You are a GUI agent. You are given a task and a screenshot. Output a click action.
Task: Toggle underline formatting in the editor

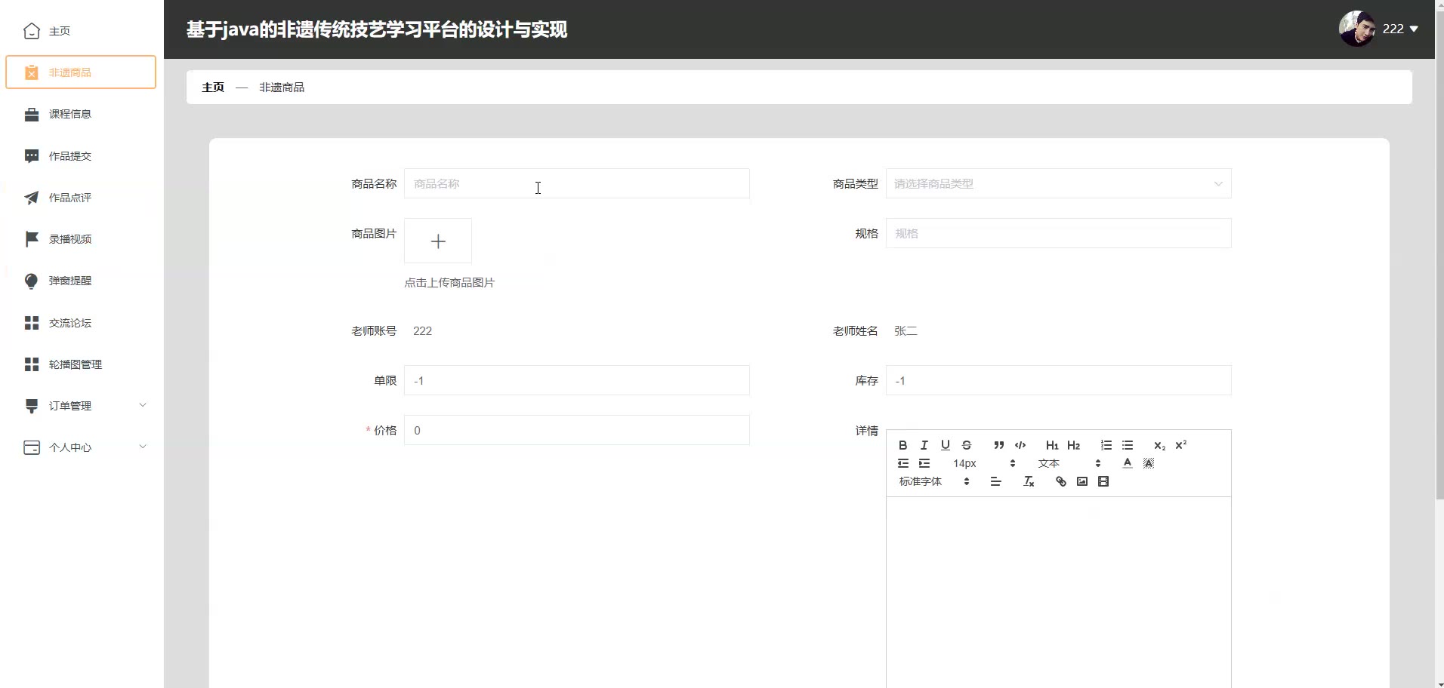(x=945, y=445)
